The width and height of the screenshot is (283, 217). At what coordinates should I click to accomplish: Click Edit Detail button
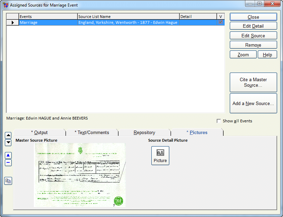[x=253, y=26]
